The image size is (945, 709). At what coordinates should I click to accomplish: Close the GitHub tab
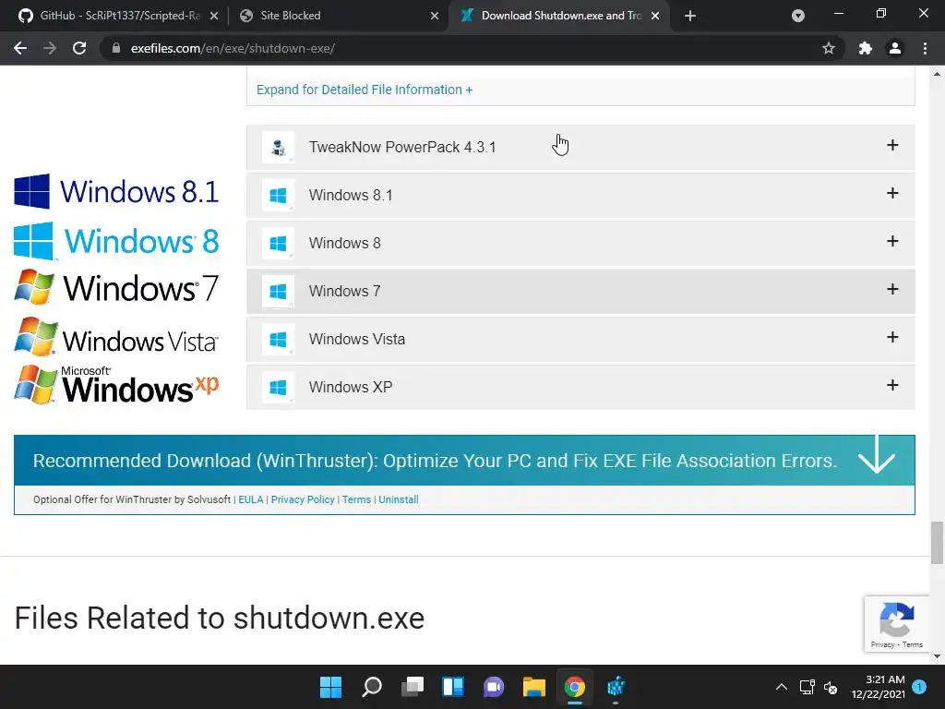(214, 16)
